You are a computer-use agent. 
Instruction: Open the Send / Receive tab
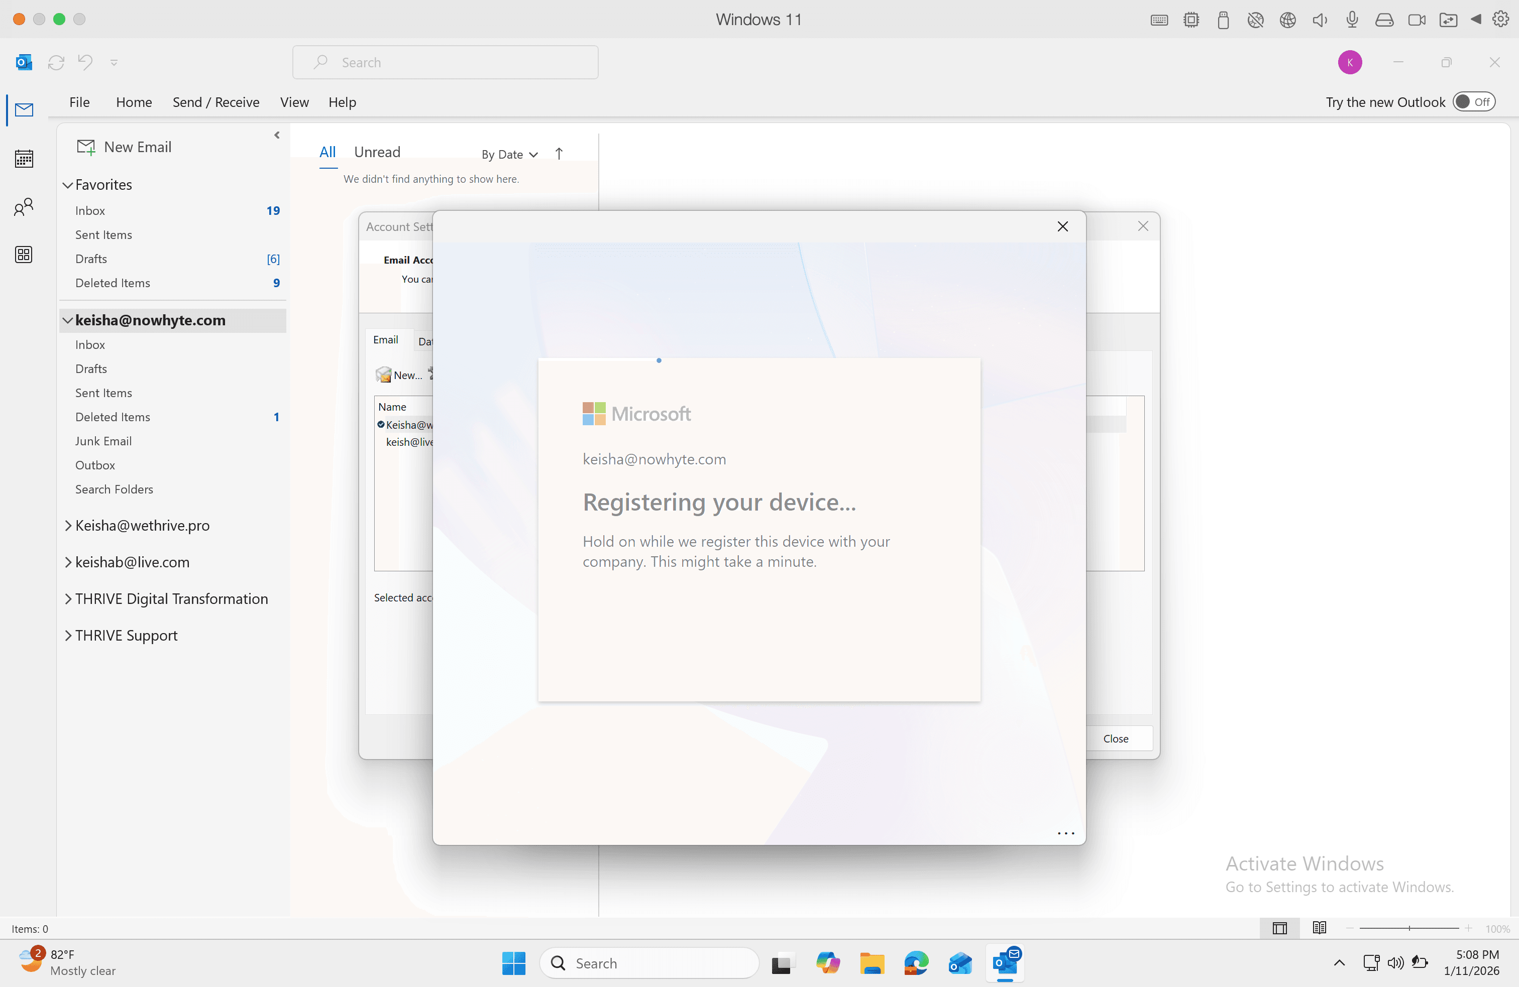(215, 102)
